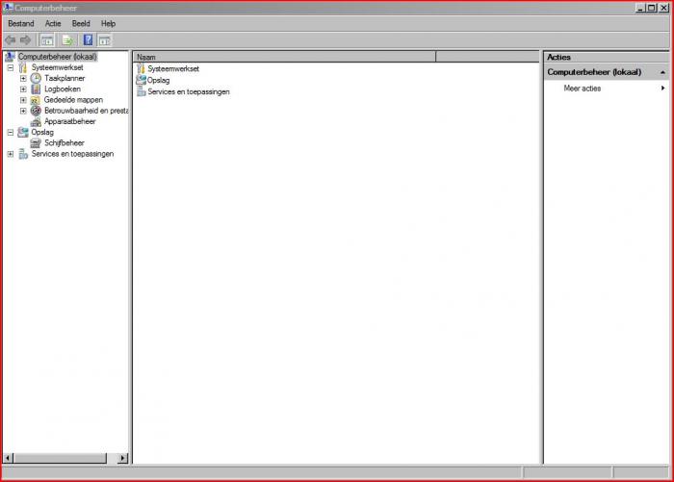Select Apparaatbeheer label in tree

(x=69, y=121)
